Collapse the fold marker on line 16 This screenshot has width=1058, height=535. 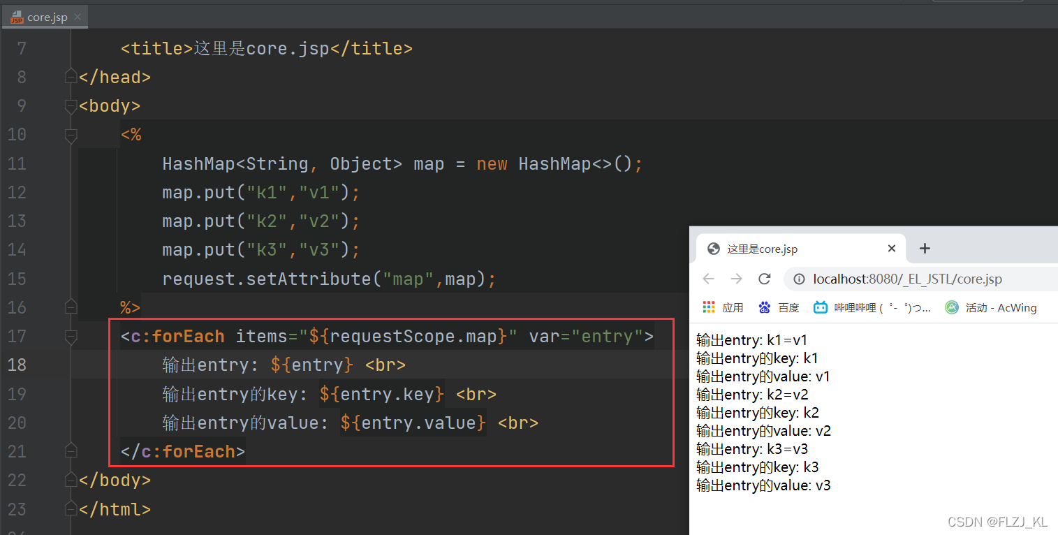(71, 307)
